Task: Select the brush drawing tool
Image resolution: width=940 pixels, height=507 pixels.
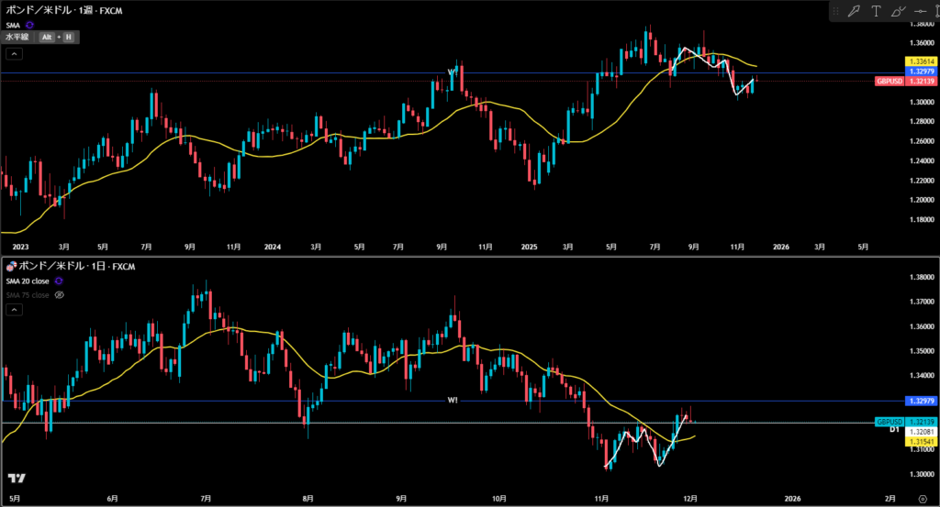Action: [x=897, y=11]
